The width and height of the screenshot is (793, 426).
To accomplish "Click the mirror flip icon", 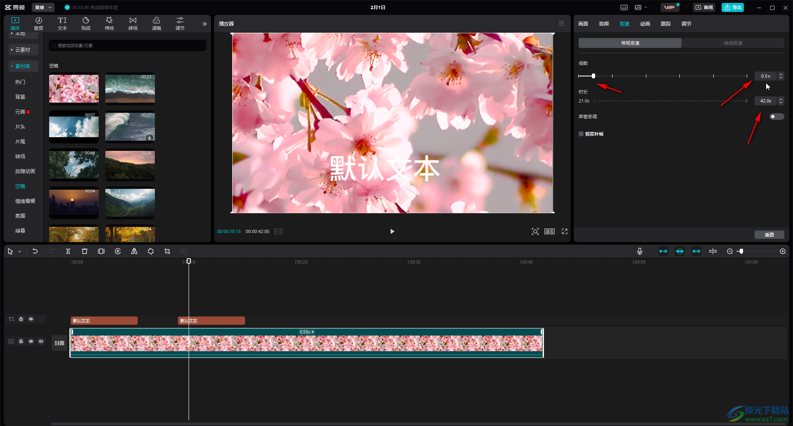I will [134, 251].
